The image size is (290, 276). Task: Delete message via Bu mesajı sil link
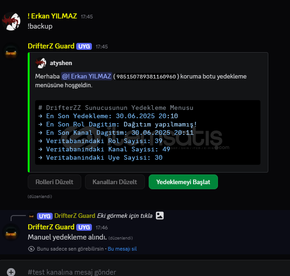[122, 249]
